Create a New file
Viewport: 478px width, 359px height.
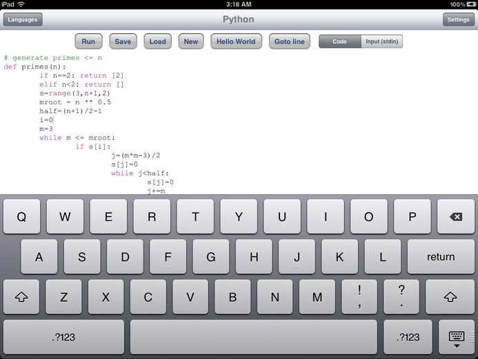(191, 41)
